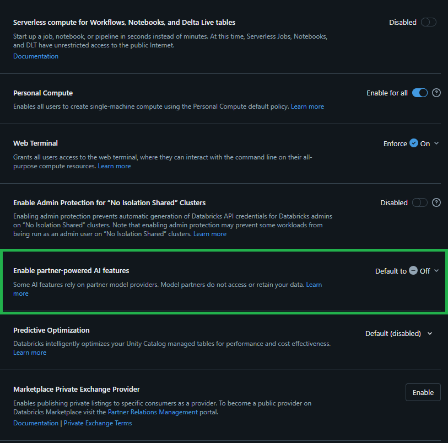This screenshot has height=443, width=448.
Task: Click Learn more for partner-powered AI features
Action: coord(314,284)
